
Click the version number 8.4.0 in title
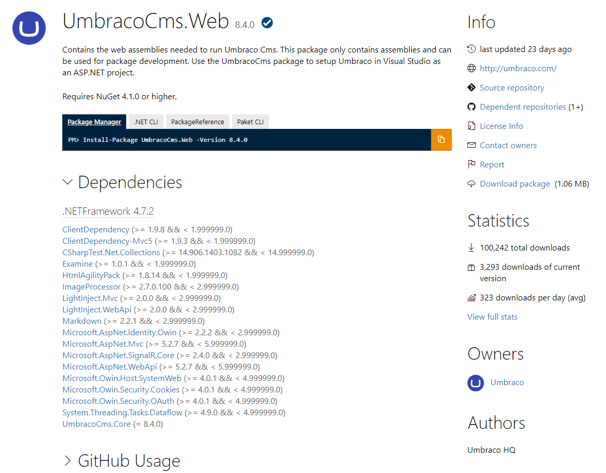pos(245,25)
